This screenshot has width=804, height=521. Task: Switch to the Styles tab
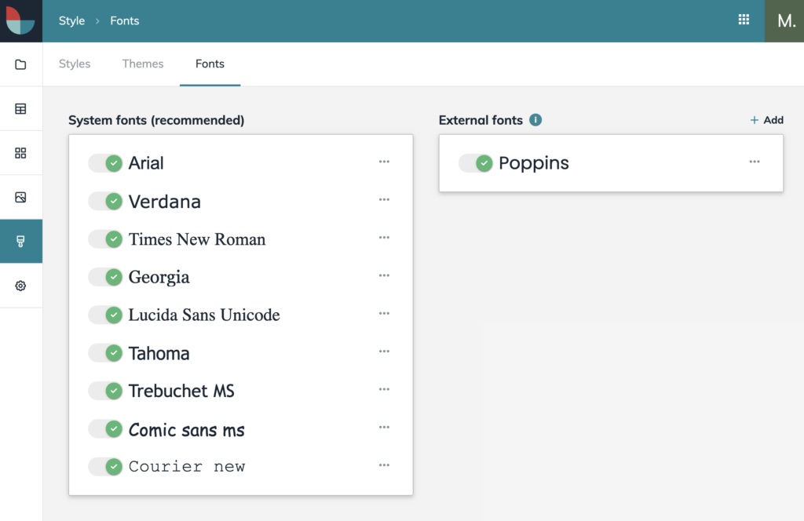pyautogui.click(x=75, y=64)
